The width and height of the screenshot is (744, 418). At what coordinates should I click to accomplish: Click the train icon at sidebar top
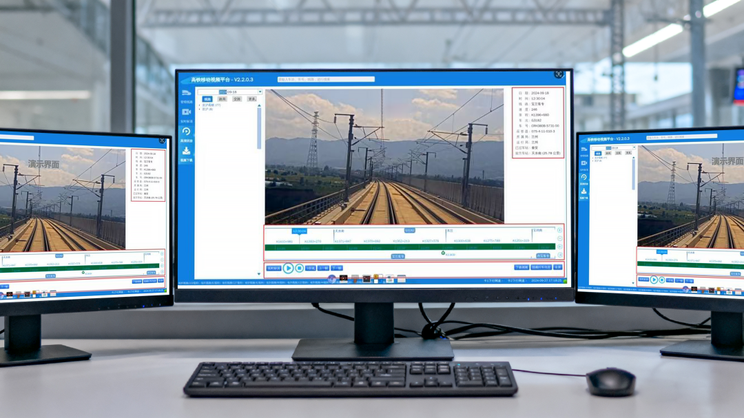coord(186,92)
